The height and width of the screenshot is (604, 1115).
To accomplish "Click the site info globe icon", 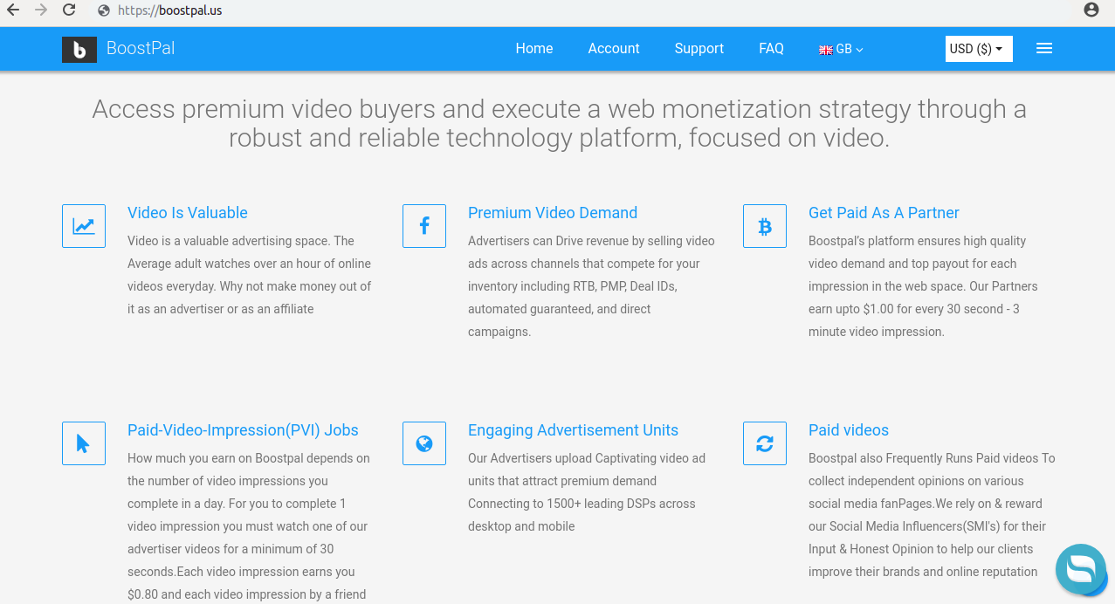I will pyautogui.click(x=104, y=11).
